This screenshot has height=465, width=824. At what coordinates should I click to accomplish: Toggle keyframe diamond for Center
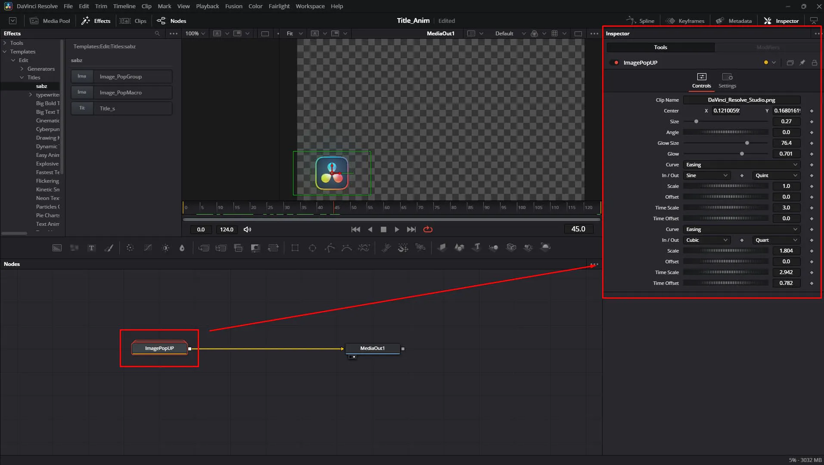[812, 111]
